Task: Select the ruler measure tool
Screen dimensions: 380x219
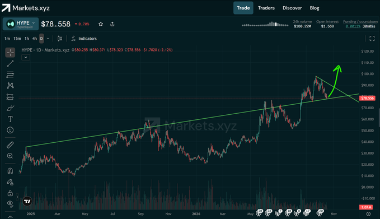Action: pyautogui.click(x=10, y=145)
